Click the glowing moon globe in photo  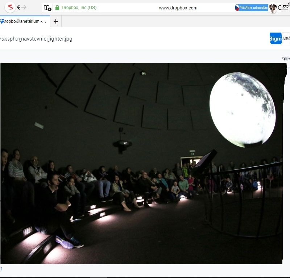coord(242,109)
